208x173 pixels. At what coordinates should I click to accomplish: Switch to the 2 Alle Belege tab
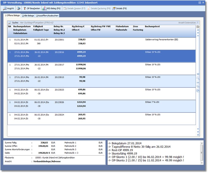point(28,15)
